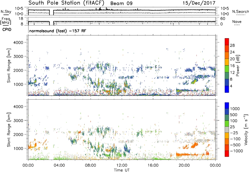Pick the gray segment of Velocity color bar

227,130
